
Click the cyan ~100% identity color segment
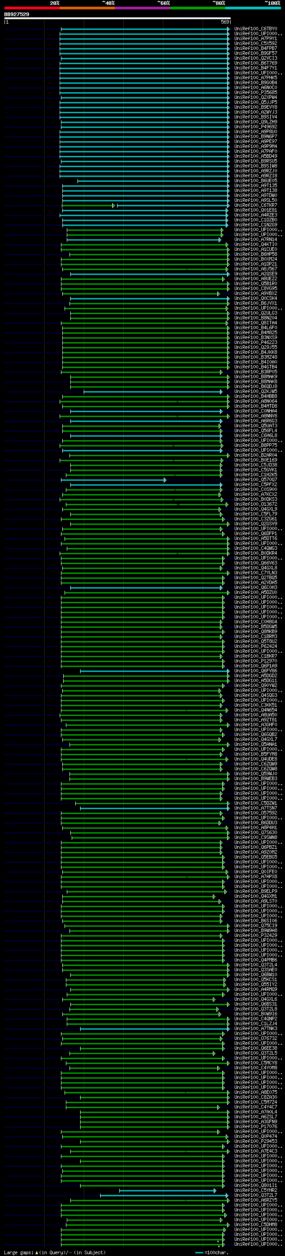[x=253, y=8]
